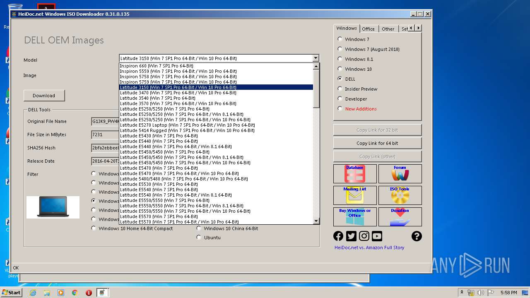Switch to the Other tab

[x=388, y=29]
